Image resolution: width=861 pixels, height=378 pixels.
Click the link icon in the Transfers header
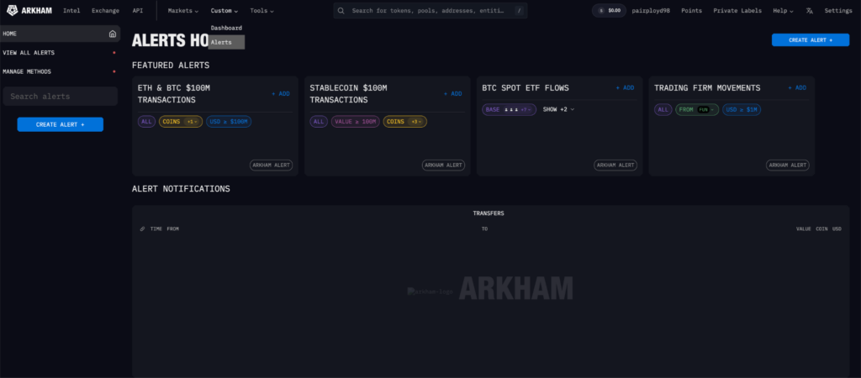(142, 228)
